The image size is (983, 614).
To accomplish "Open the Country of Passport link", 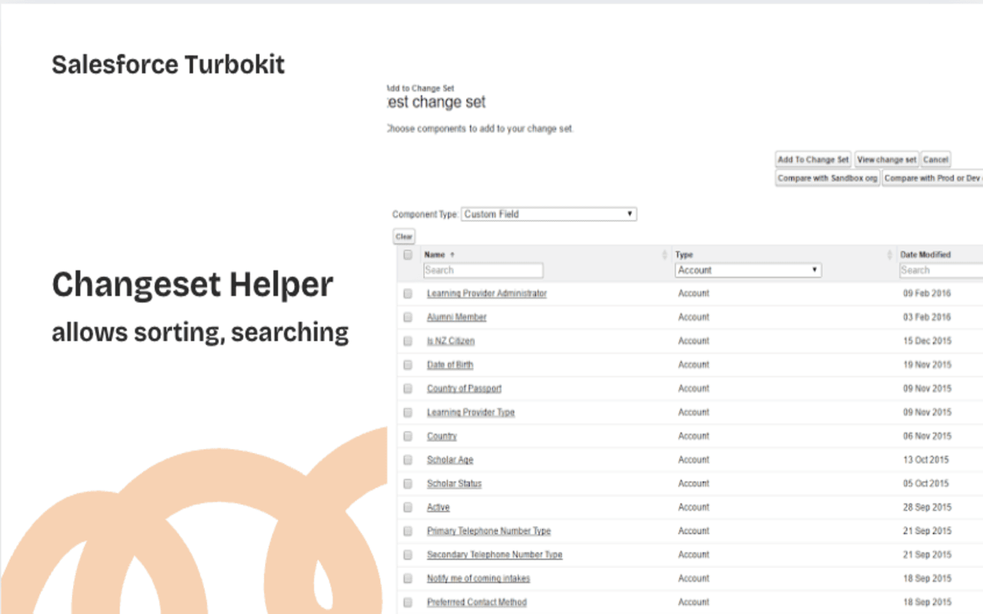I will (464, 389).
